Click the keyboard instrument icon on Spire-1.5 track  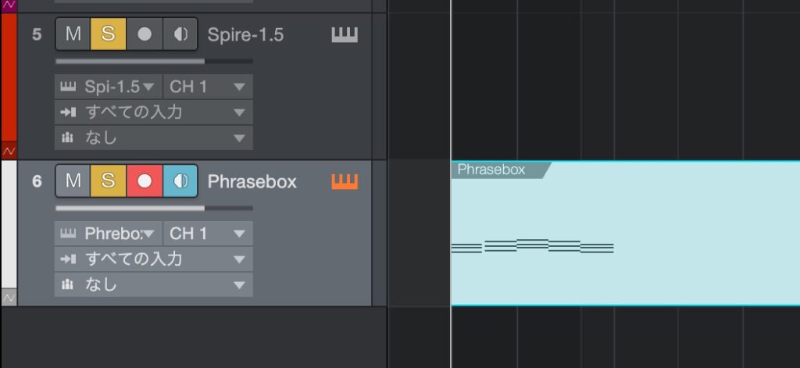345,34
